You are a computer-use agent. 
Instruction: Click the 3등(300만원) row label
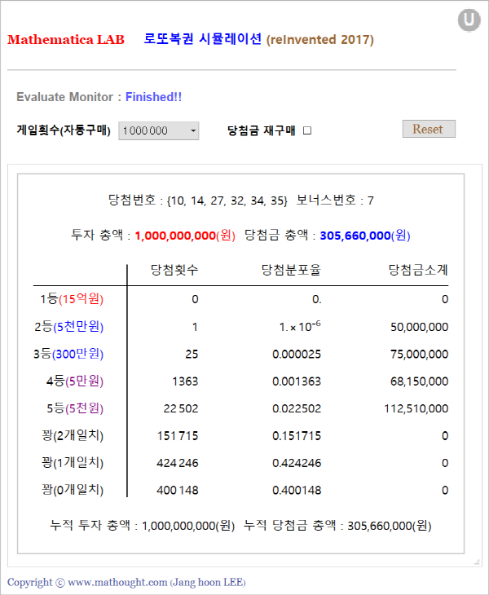(x=72, y=354)
